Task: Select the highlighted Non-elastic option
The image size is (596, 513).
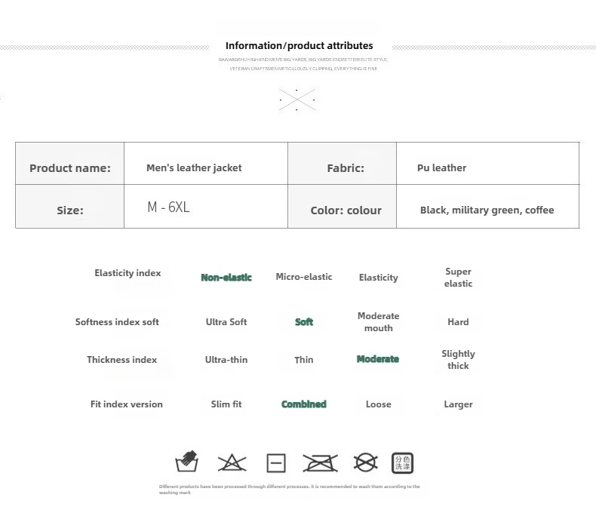Action: [226, 278]
